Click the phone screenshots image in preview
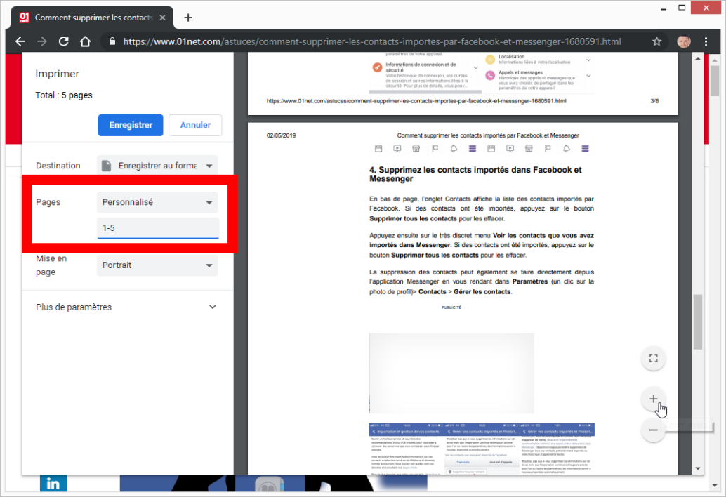 [x=482, y=449]
